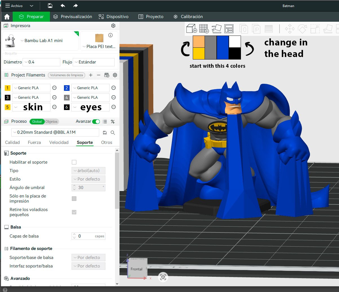Search process settings with magnifier icon
The width and height of the screenshot is (339, 292).
point(113,133)
